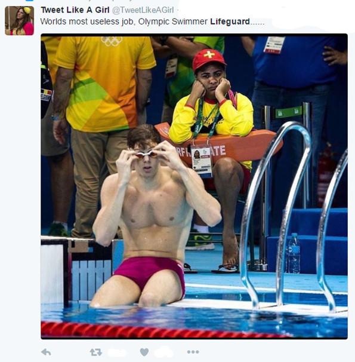Click the Olympic rings on yellow shirt
355x362 pixels.
click(x=112, y=41)
